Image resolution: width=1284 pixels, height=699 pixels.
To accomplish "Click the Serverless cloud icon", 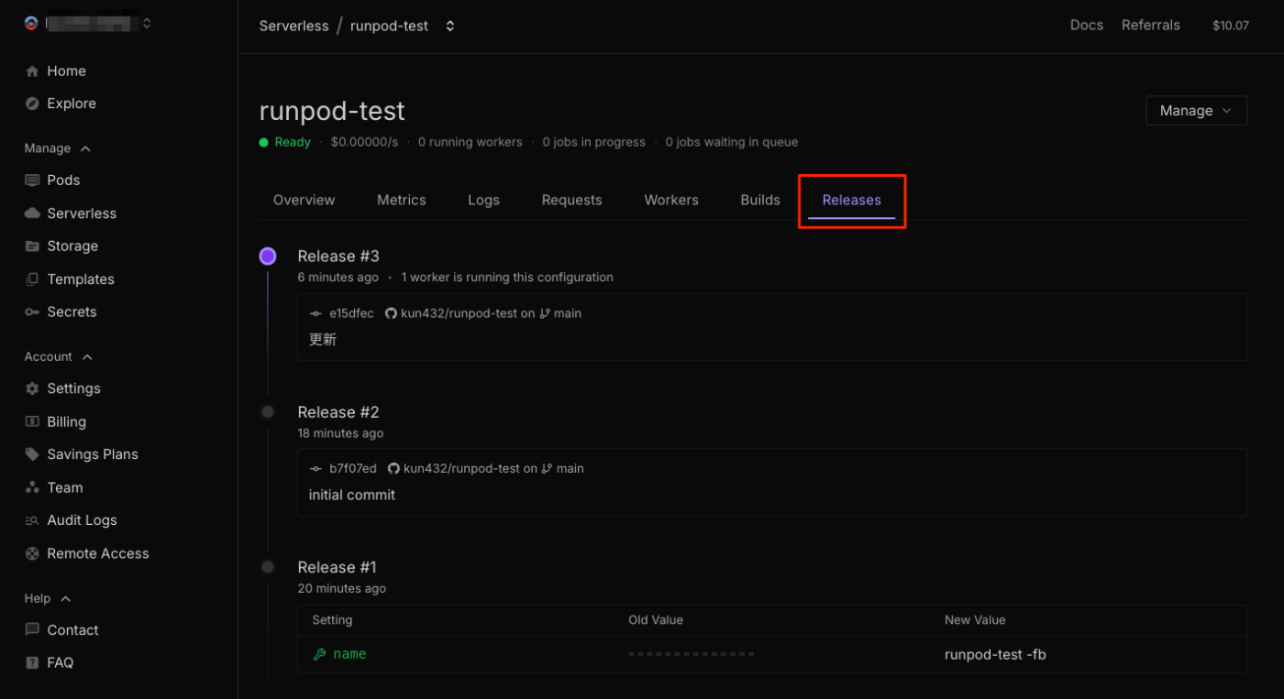I will 32,213.
